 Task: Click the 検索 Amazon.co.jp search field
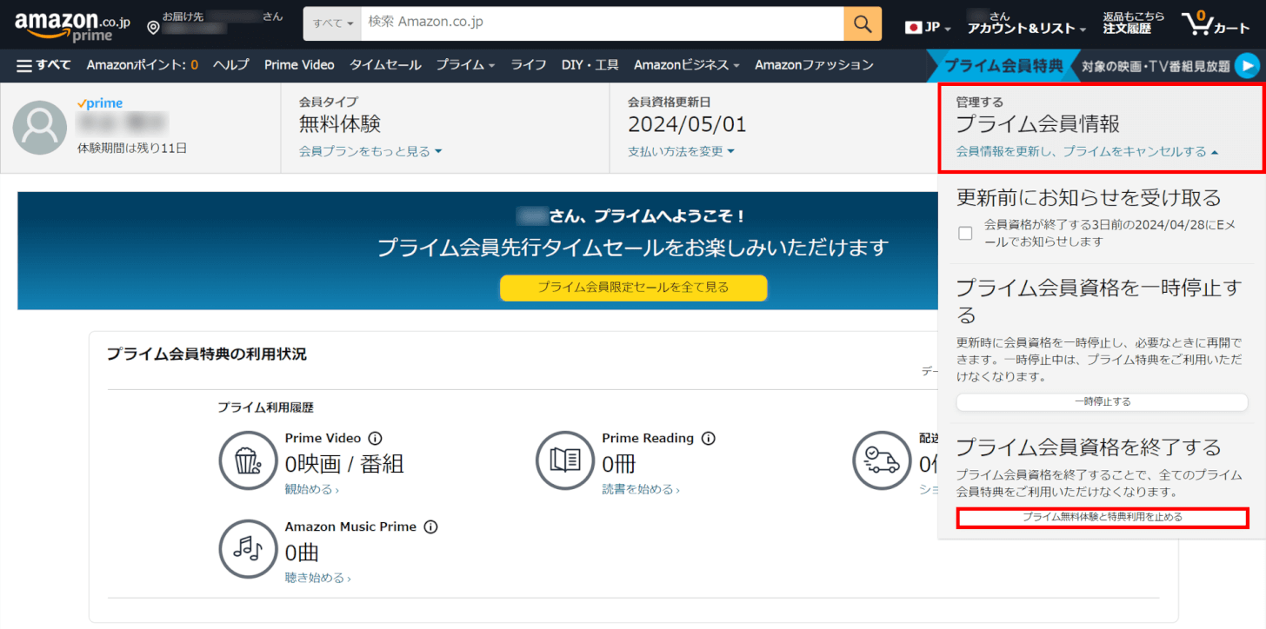click(602, 23)
